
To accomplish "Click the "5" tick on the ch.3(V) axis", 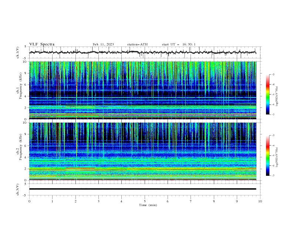I will point(26,184).
